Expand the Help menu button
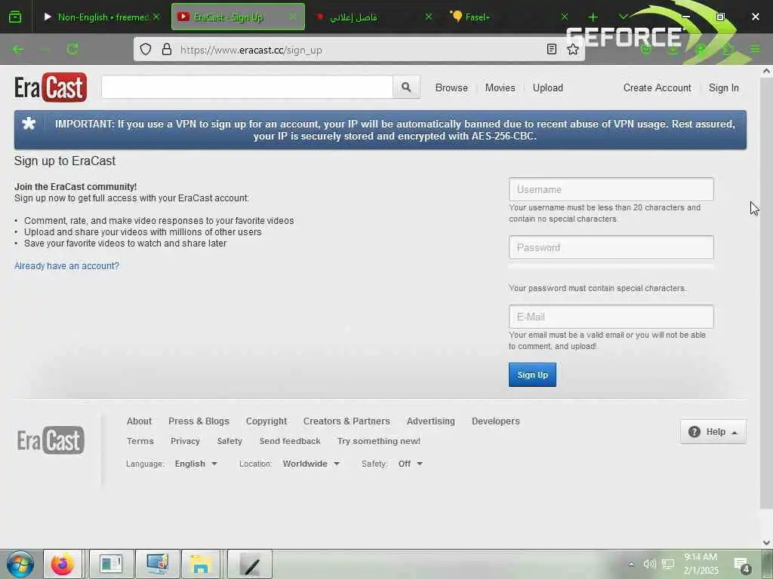Screen dimensions: 773x579 click(x=713, y=432)
